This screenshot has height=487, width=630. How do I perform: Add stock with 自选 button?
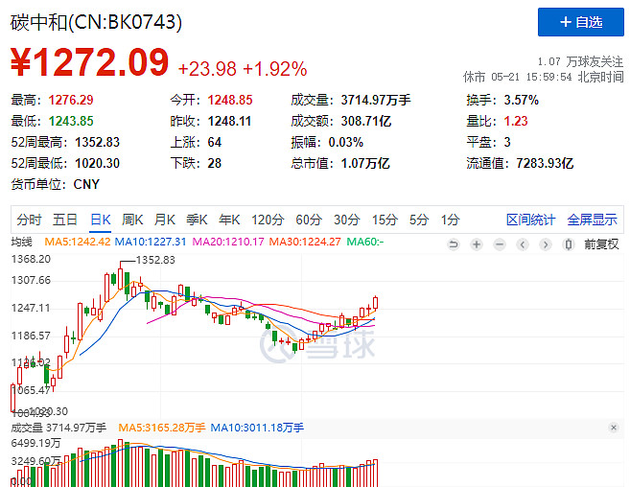[580, 22]
